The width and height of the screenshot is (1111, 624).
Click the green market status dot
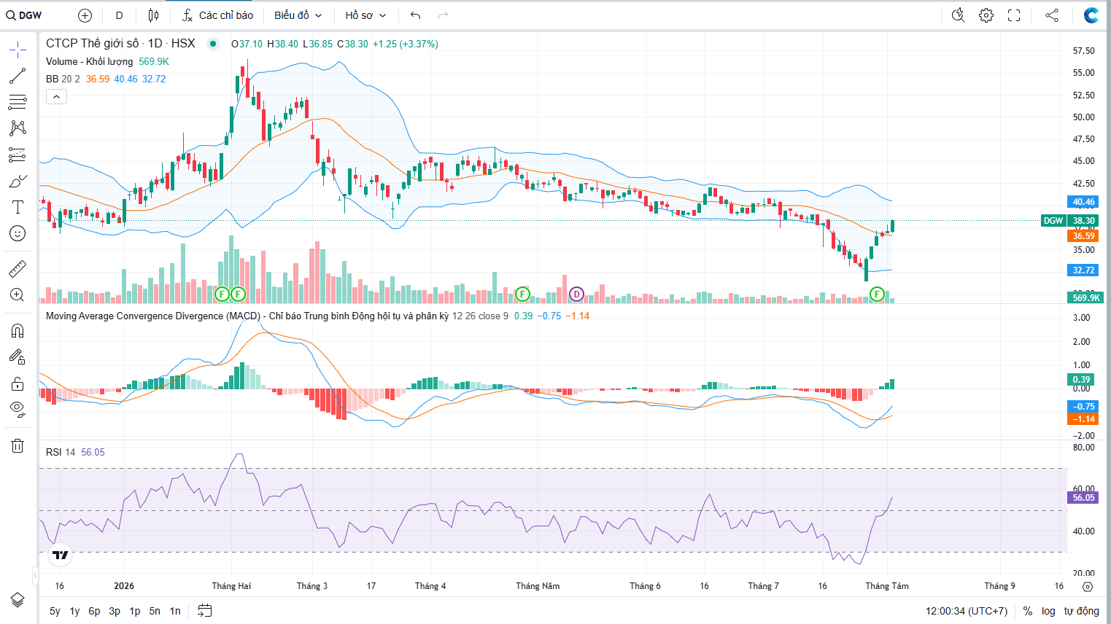coord(213,44)
